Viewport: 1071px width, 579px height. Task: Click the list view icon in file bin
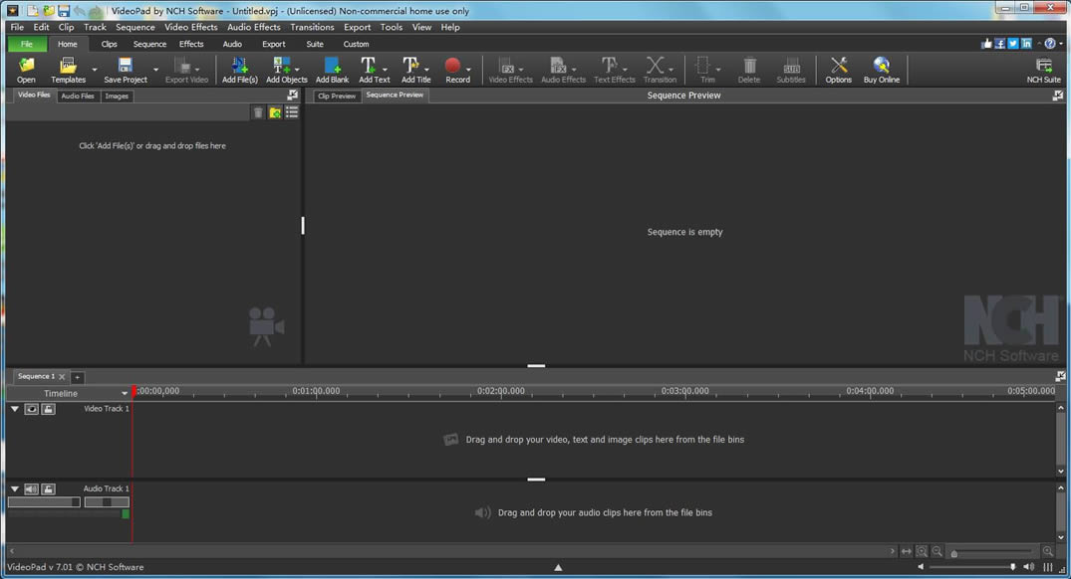click(292, 112)
